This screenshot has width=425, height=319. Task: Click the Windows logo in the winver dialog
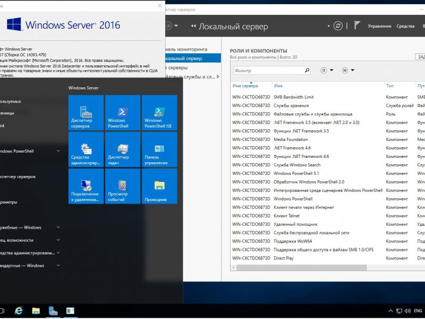(x=14, y=24)
